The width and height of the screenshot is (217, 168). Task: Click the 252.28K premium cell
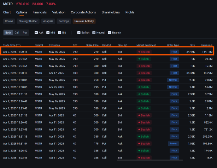click(207, 137)
